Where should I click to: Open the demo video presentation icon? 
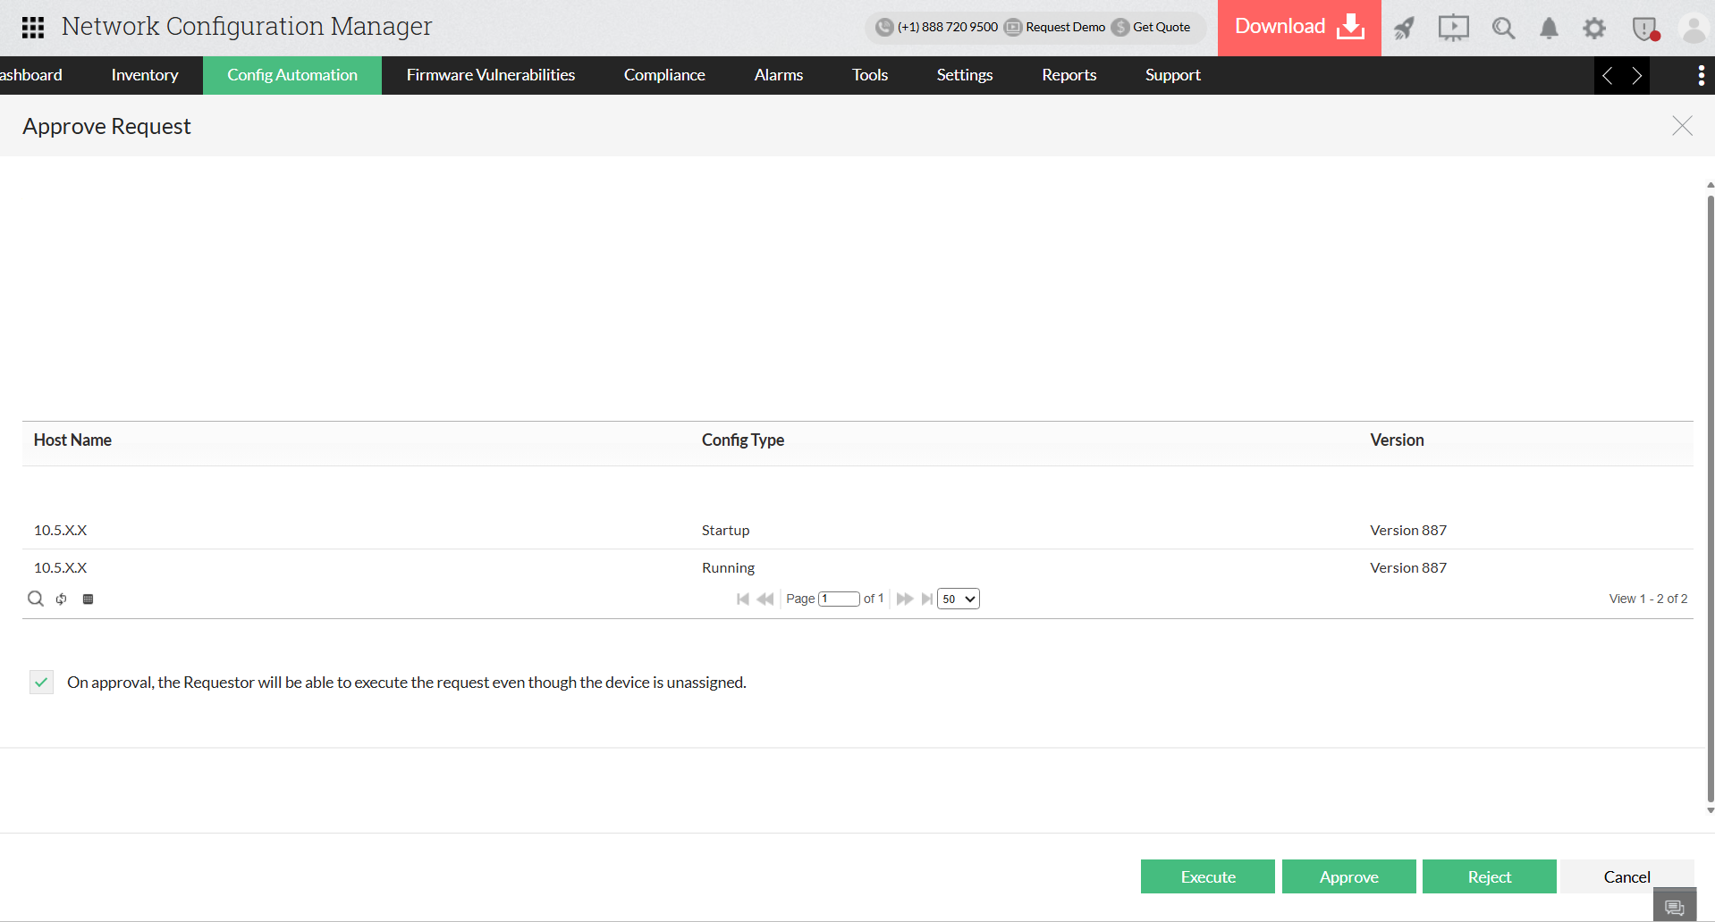(x=1452, y=28)
